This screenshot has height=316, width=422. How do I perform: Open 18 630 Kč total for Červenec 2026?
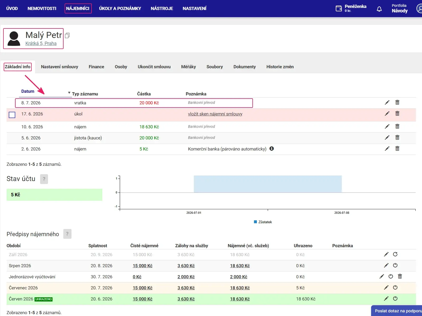click(x=240, y=288)
